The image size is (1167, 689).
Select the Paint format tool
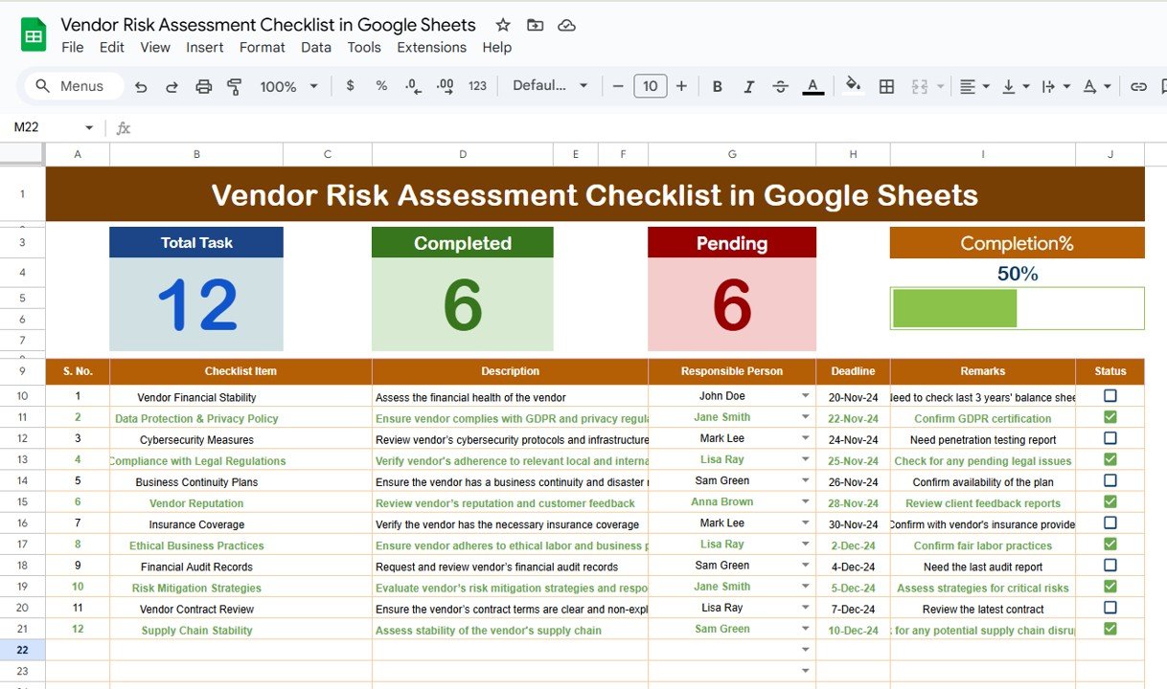tap(235, 86)
